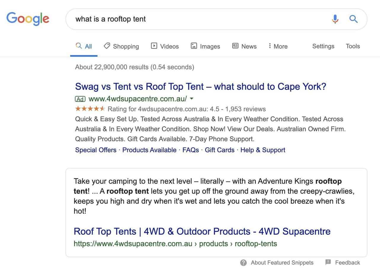Screen dimensions: 380x274
Task: Open the Gift Cards sitelink
Action: 219,150
